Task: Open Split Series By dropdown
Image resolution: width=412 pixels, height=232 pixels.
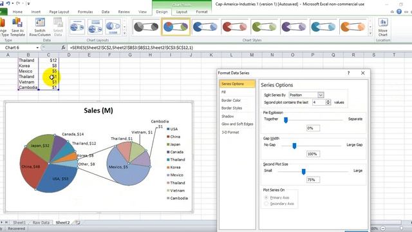Action: point(321,95)
